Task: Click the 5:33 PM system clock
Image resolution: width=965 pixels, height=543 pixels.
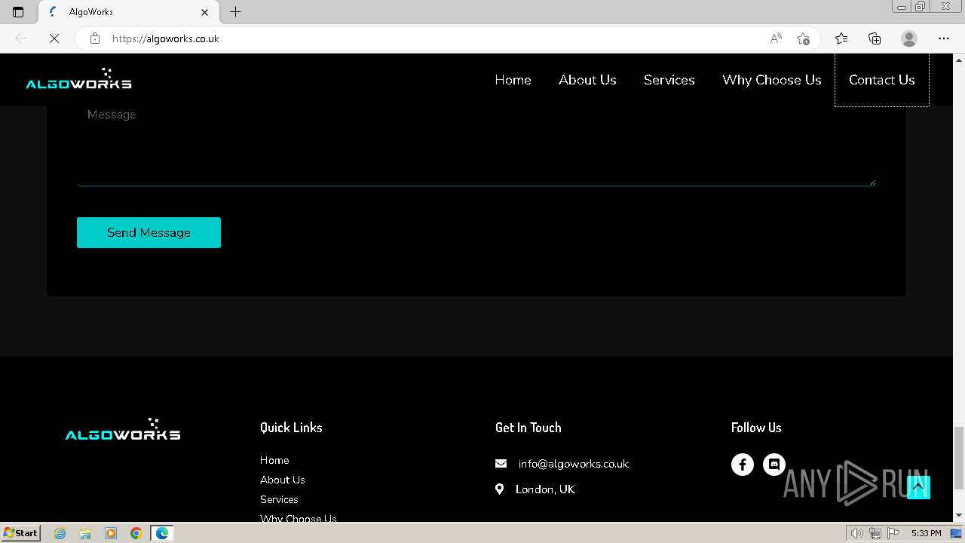Action: (x=926, y=533)
